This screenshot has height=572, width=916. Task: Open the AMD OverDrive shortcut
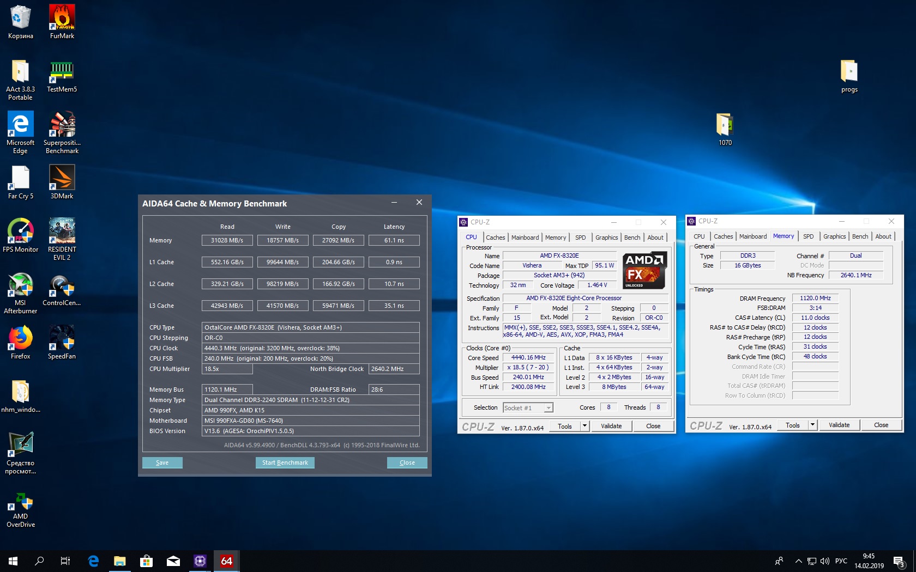(21, 501)
